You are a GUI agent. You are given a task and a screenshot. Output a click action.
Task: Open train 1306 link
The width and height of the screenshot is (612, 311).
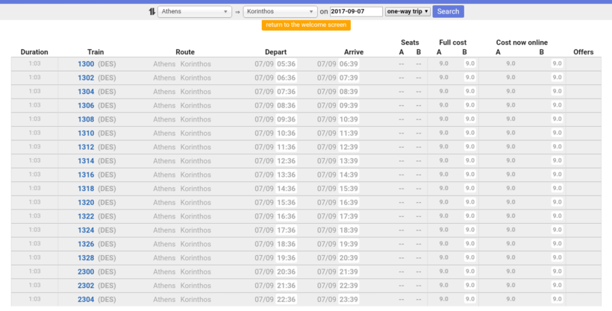coord(86,106)
